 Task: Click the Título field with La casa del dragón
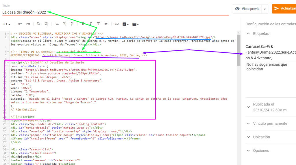pyautogui.click(x=116, y=12)
